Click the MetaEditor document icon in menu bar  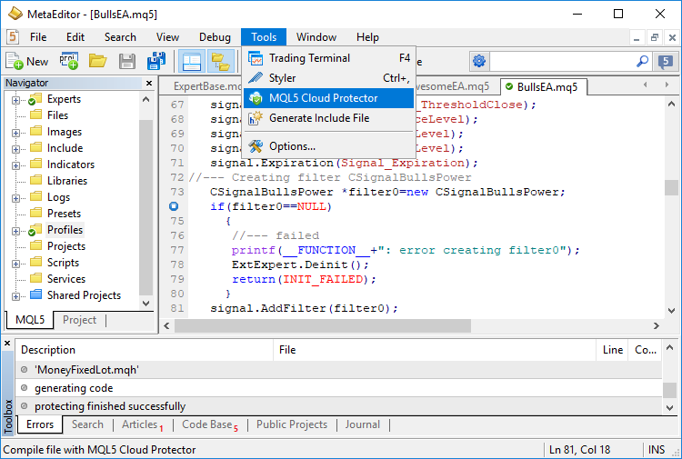click(x=13, y=37)
